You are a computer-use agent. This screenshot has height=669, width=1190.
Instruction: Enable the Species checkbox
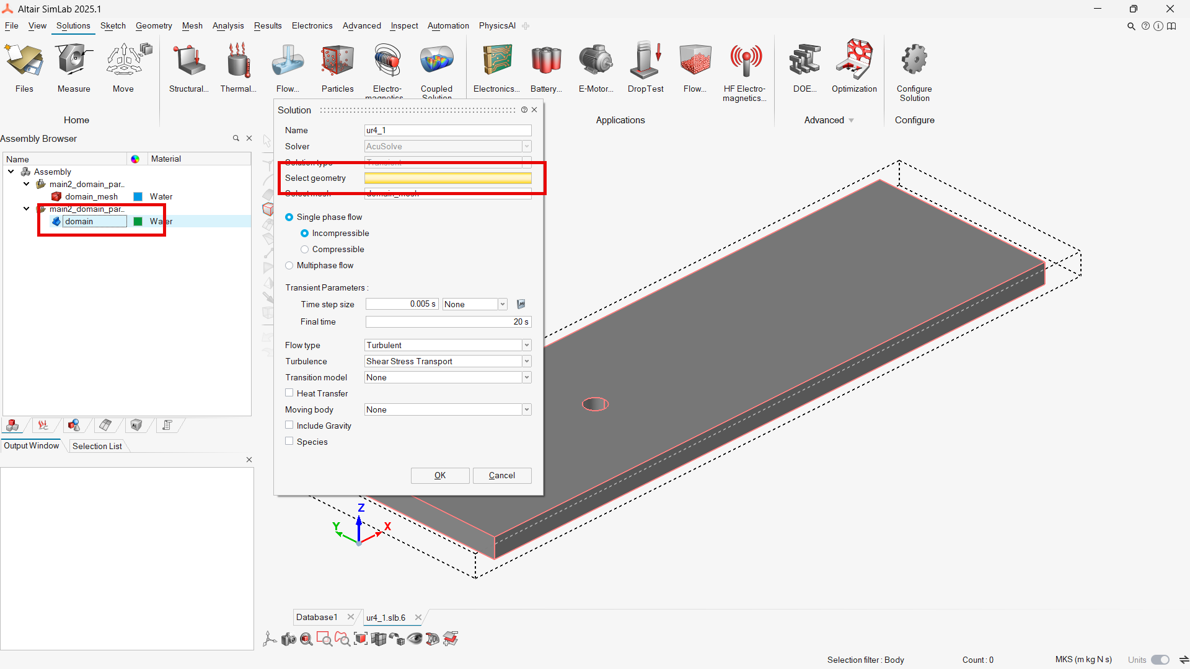click(x=289, y=441)
